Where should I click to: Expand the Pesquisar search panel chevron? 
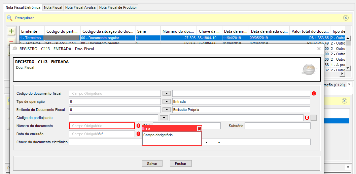(346, 18)
